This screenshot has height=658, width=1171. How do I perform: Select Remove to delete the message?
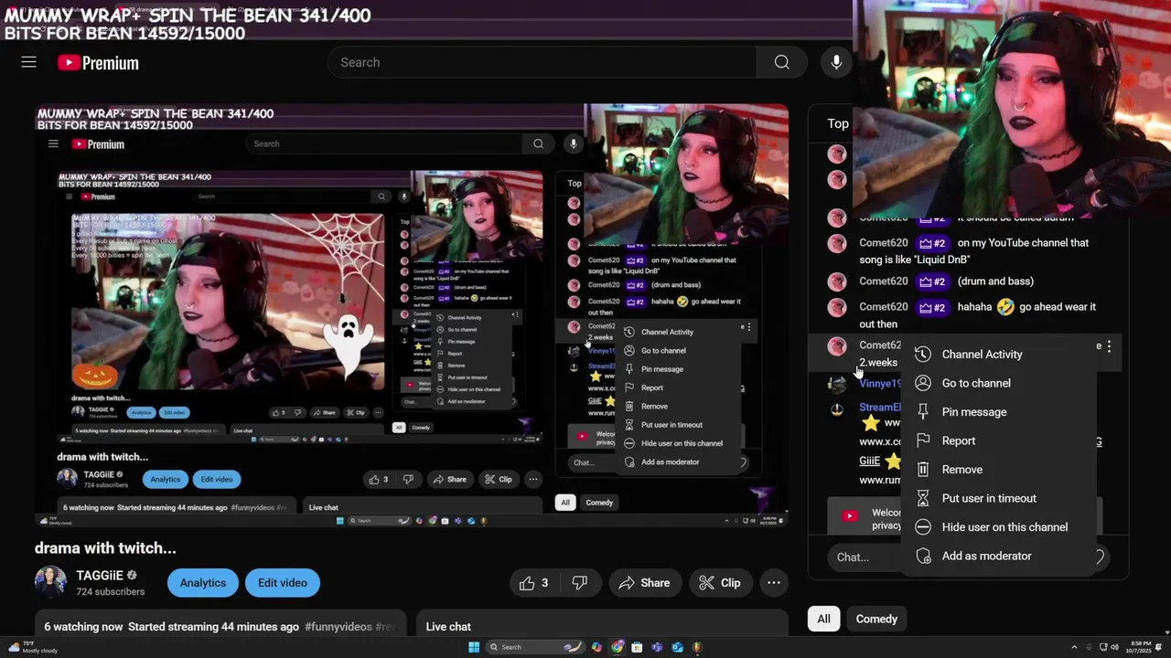[x=998, y=470]
